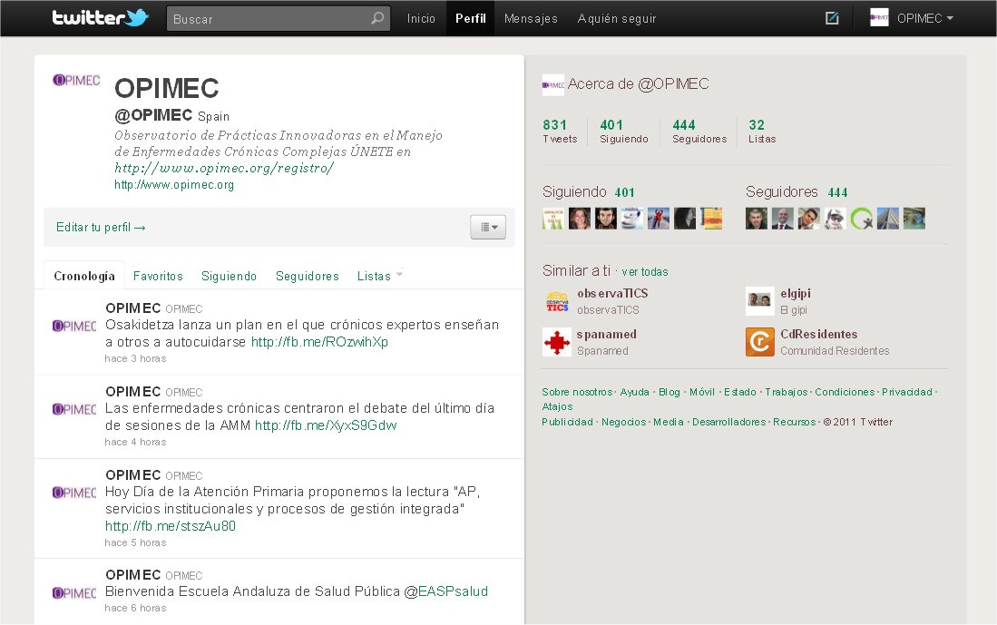Click the OPIMEC profile logo picture
Screen dimensions: 997x625
pyautogui.click(x=76, y=80)
